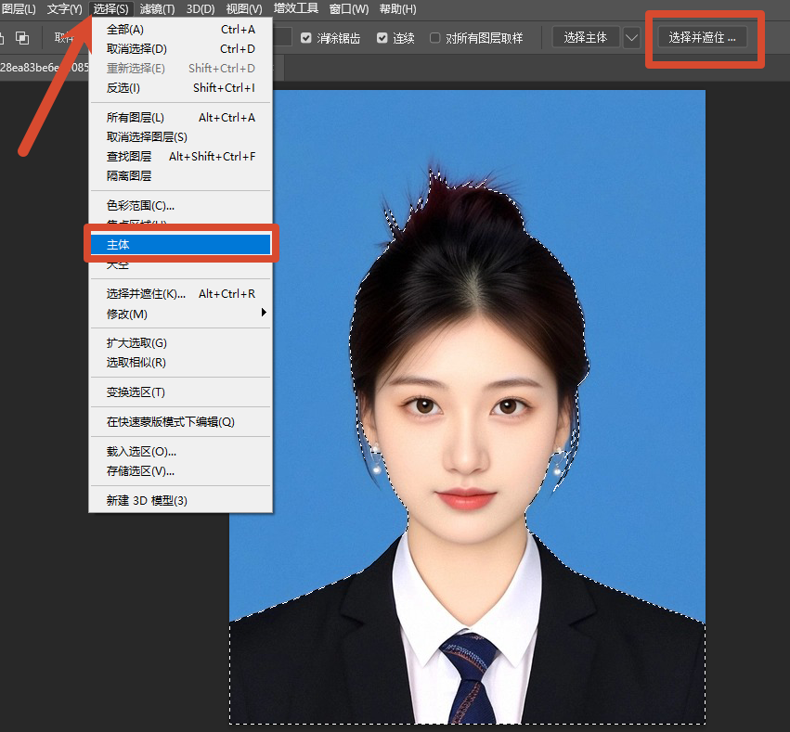Choose 新建 3D 模型(3) item
Image resolution: width=790 pixels, height=732 pixels.
point(181,500)
